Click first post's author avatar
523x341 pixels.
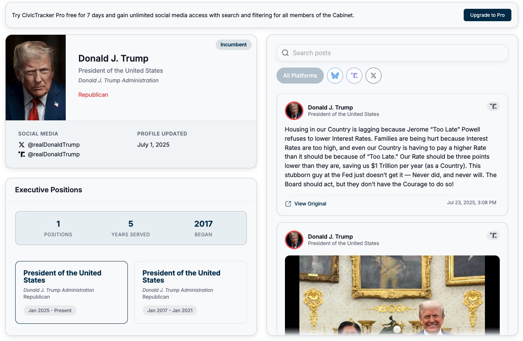(x=294, y=111)
